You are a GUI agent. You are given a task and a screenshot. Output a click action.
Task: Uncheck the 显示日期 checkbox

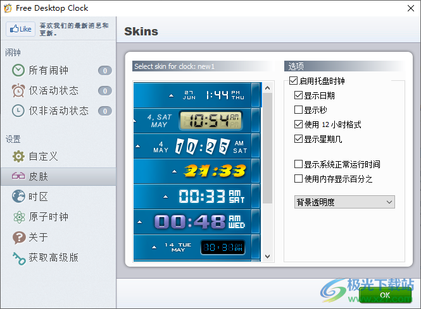pyautogui.click(x=298, y=95)
